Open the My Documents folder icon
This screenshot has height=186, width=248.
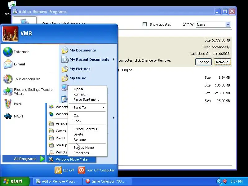coord(65,50)
